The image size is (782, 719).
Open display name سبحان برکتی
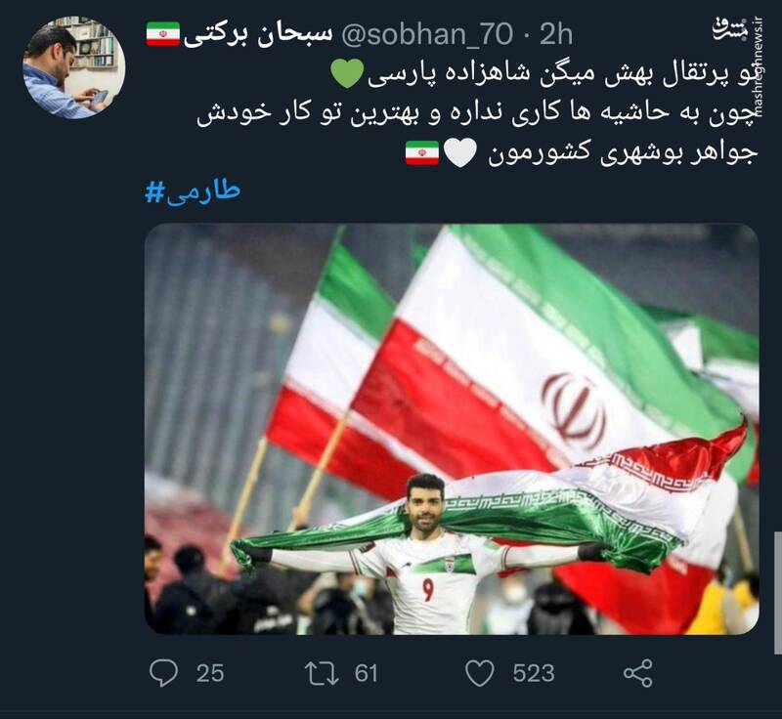(x=258, y=35)
